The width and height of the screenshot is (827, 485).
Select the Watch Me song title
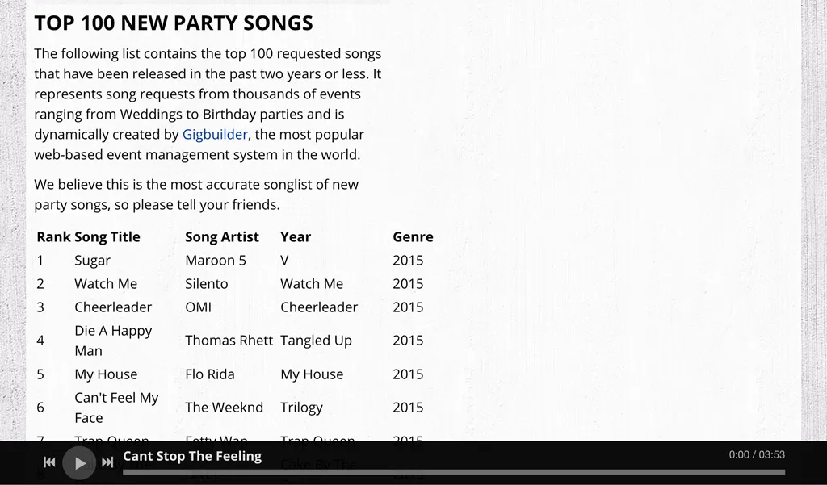point(106,283)
